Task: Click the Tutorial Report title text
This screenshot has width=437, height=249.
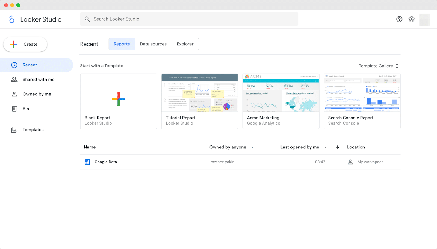Action: [181, 118]
